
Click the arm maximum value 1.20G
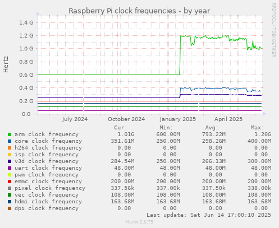pyautogui.click(x=263, y=134)
